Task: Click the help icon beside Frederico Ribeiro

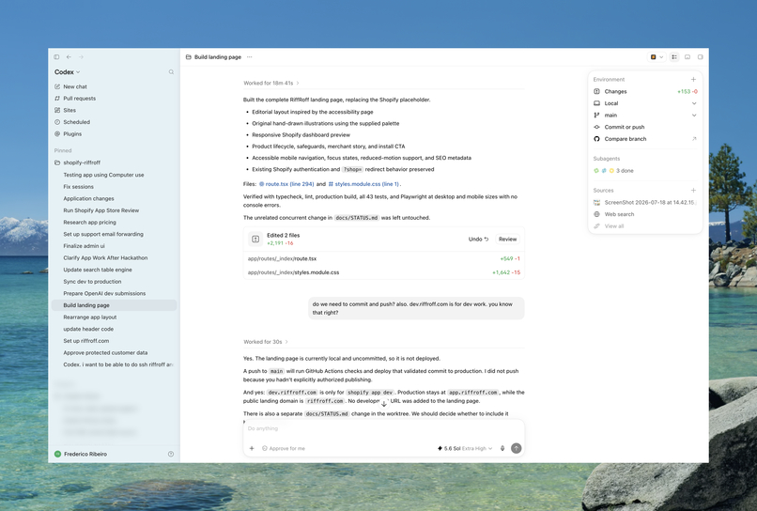Action: coord(170,454)
